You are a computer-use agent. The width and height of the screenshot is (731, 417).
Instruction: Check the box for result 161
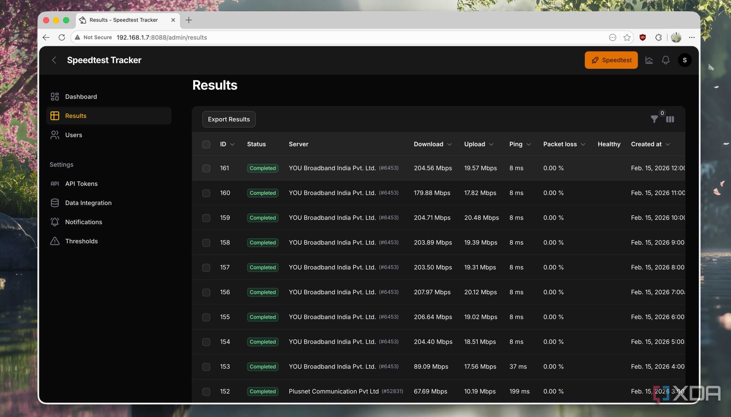click(206, 168)
